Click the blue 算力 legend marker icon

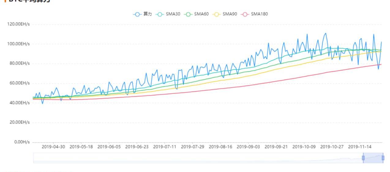(137, 14)
